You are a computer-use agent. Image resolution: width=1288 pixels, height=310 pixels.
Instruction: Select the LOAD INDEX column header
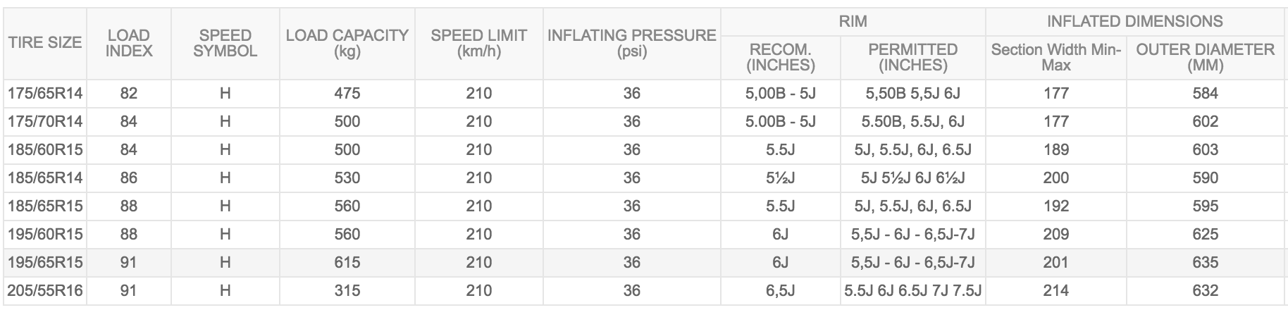coord(129,43)
